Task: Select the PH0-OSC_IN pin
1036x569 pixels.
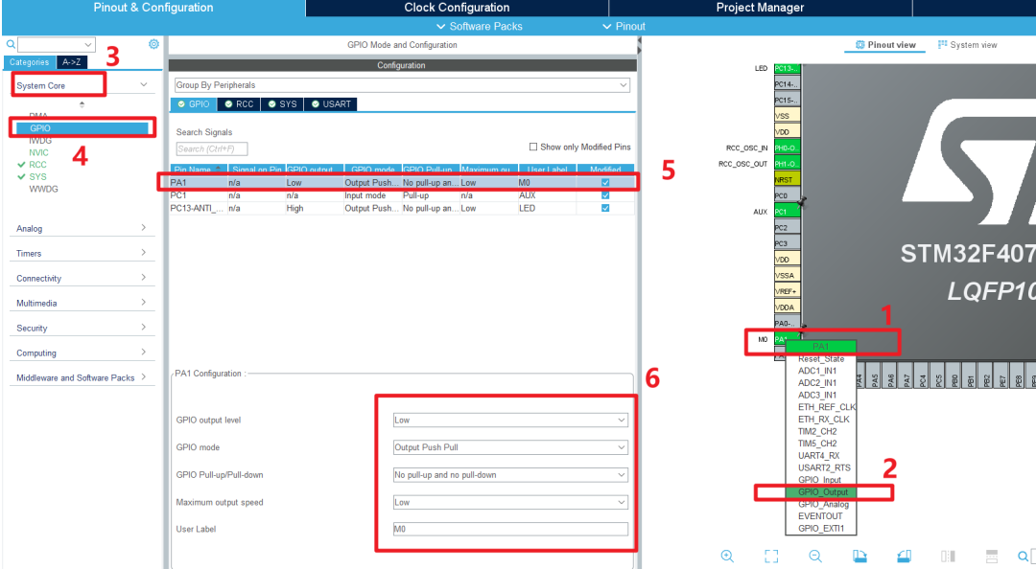Action: [x=787, y=148]
